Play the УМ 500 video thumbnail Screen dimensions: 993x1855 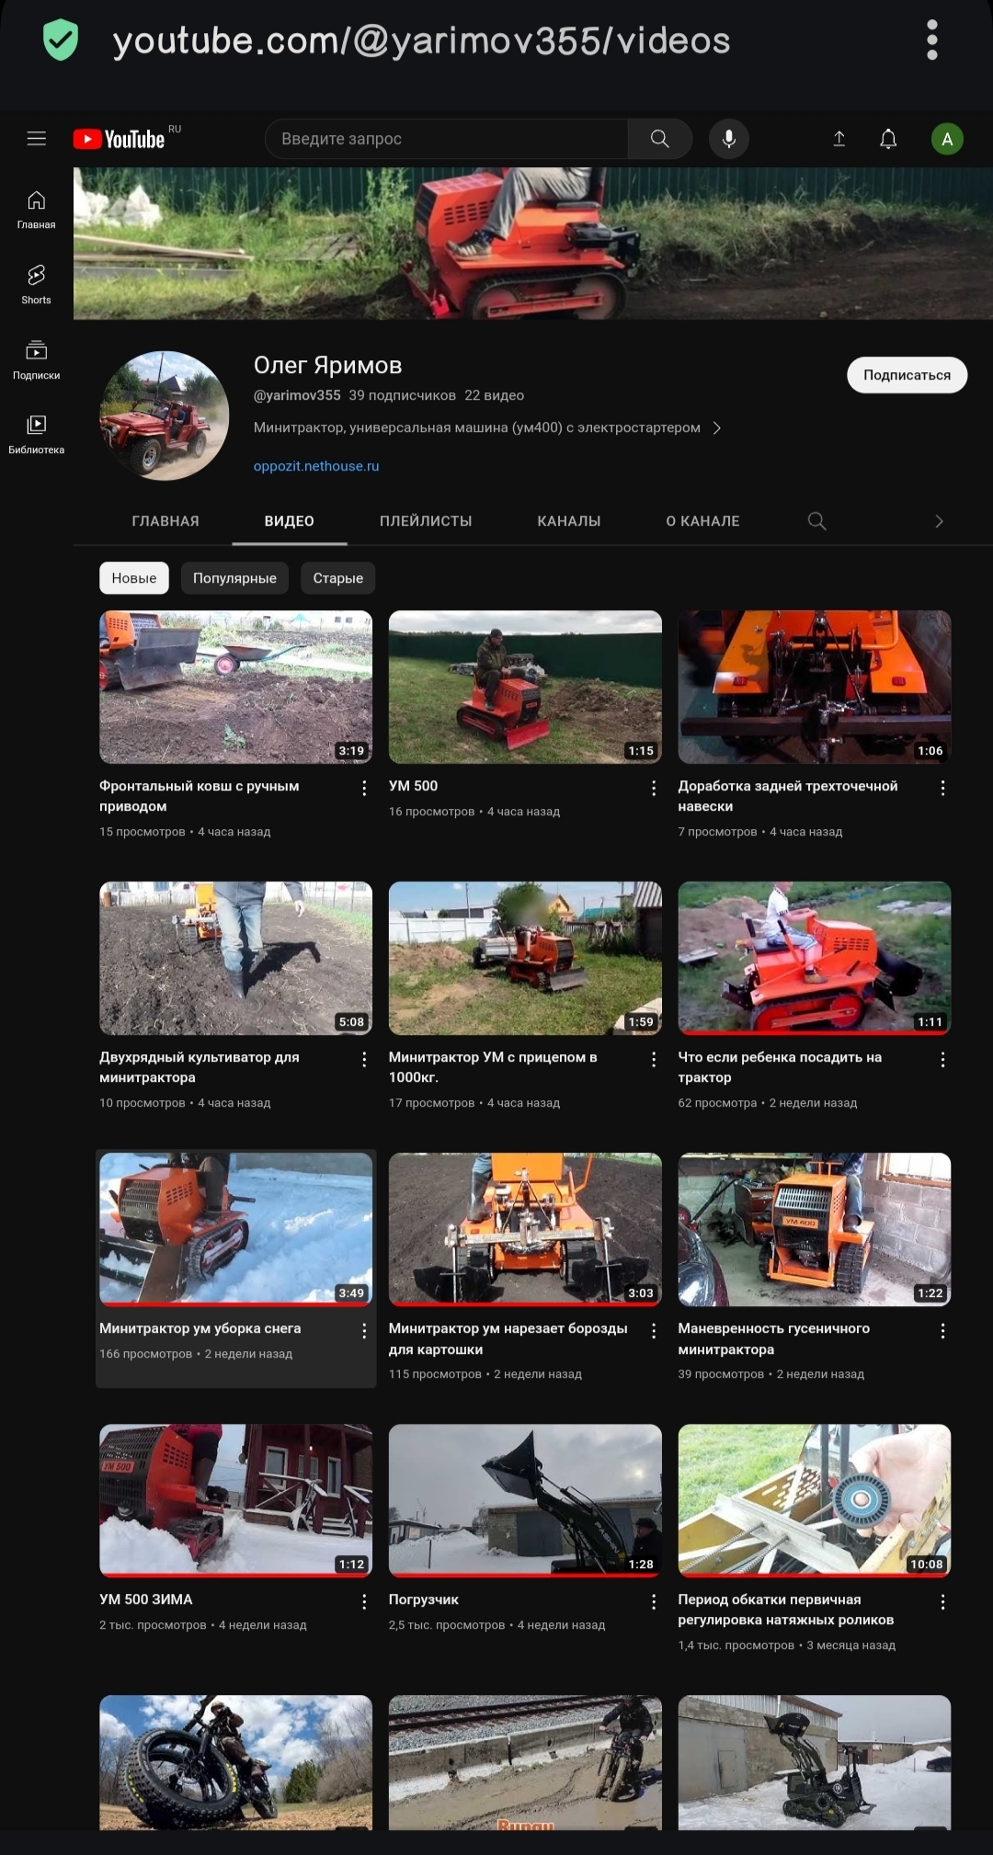pos(525,687)
